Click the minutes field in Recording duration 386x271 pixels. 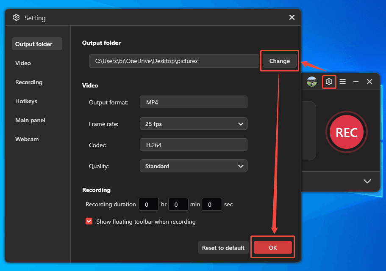178,204
